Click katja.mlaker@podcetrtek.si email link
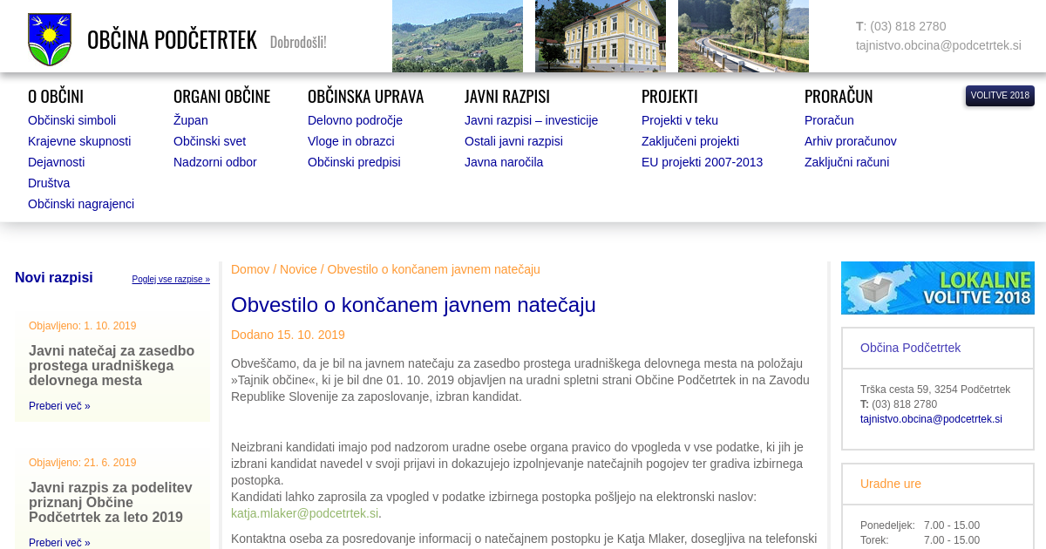 (x=304, y=513)
